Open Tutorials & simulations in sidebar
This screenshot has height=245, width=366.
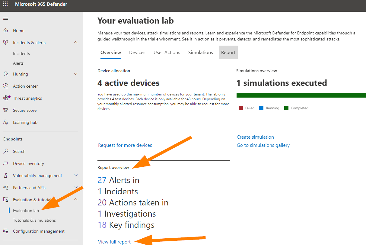coord(34,220)
